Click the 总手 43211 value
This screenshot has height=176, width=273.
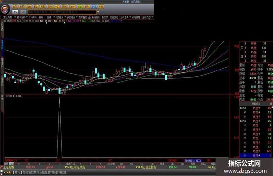pos(253,78)
